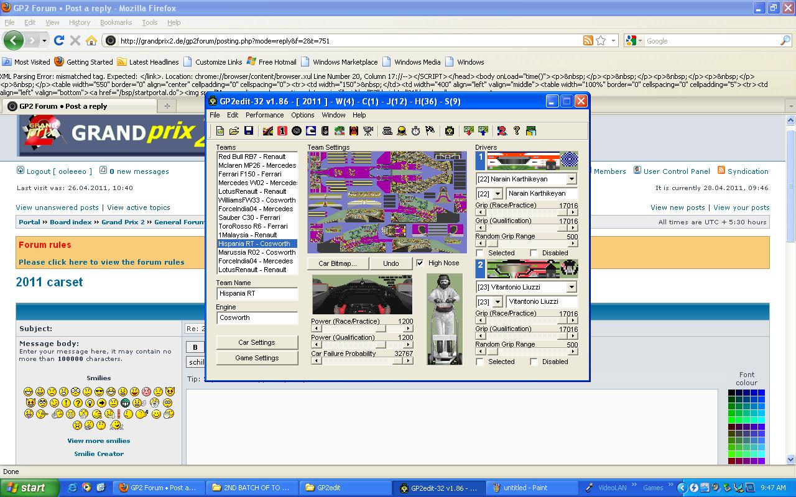Expand the Narain Karthikeyan driver dropdown
Screen dimensions: 796x497
coord(571,179)
